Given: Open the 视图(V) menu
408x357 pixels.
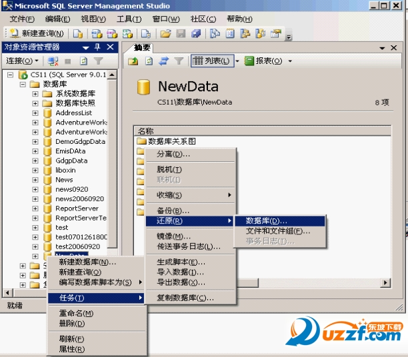Looking at the screenshot, I should tap(93, 19).
